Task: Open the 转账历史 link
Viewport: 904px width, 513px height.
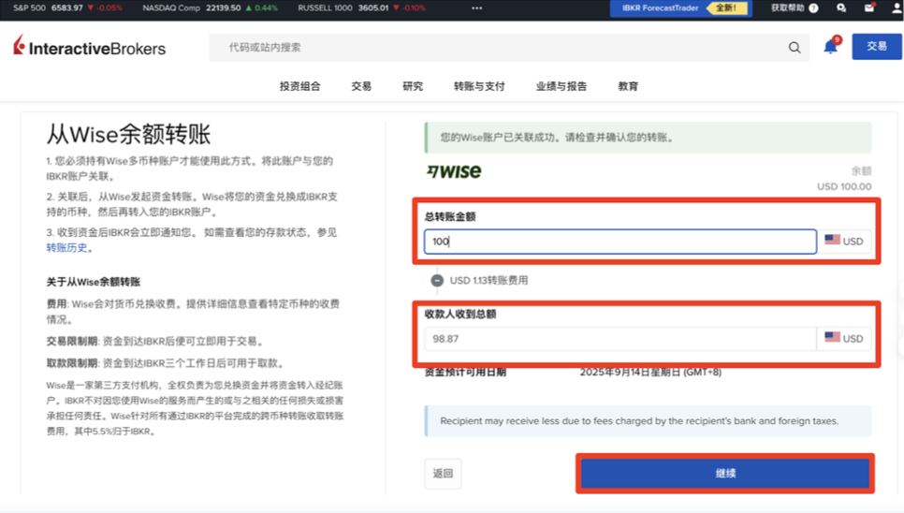Action: pos(66,248)
